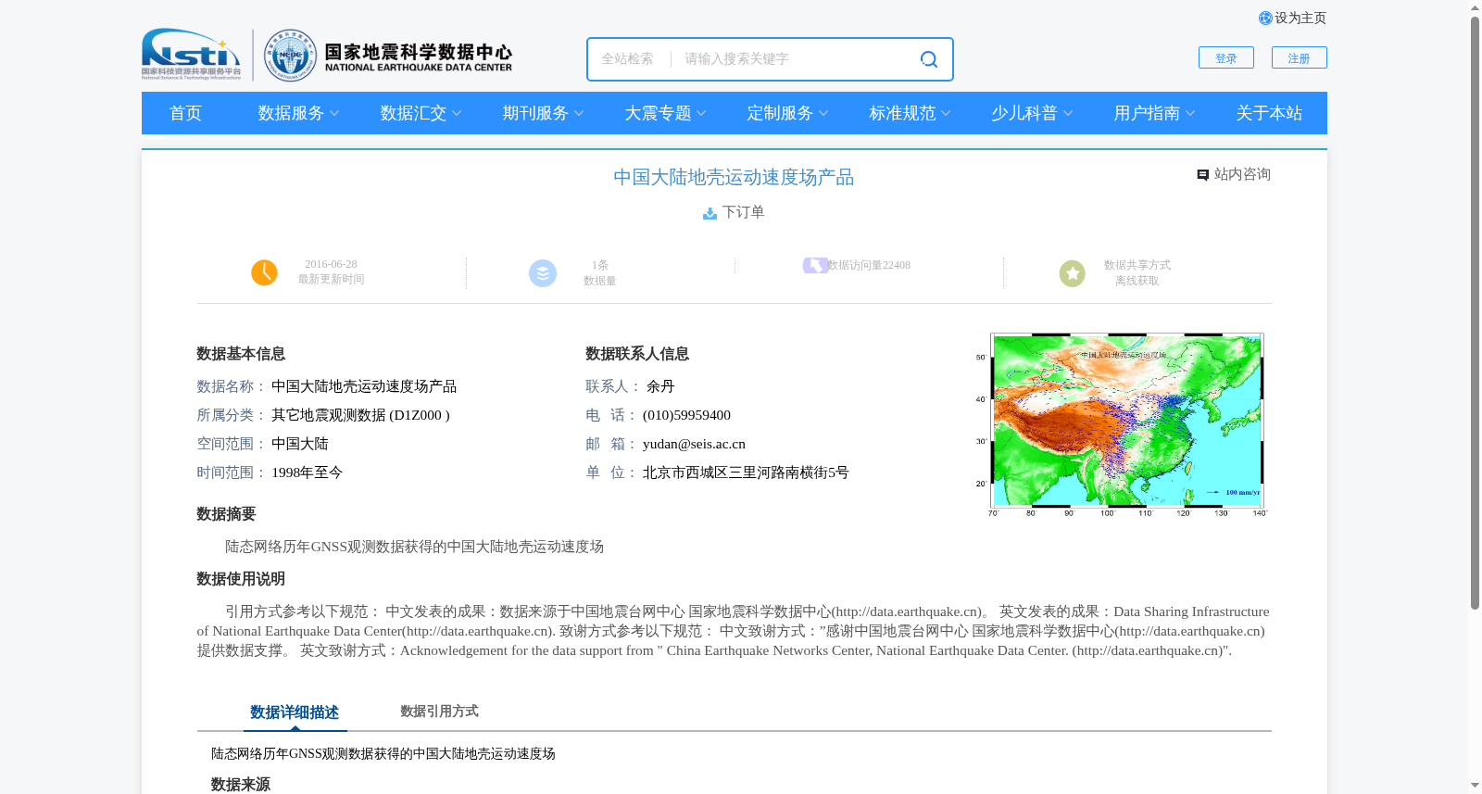Click the set-as-homepage icon
Screen dimensions: 1482x794
(1265, 19)
